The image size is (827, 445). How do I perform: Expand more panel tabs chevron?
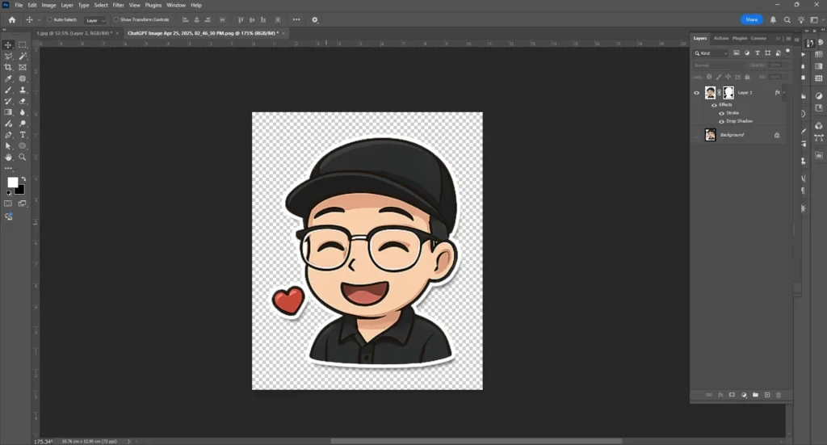778,39
